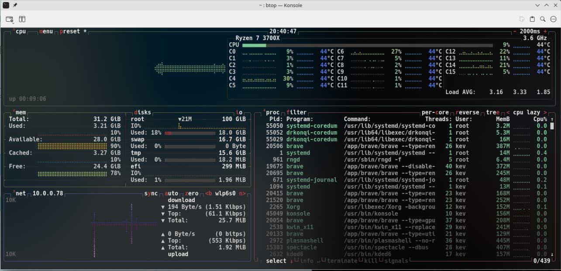Click the 'cpu lazy' sort mode label
Image resolution: width=561 pixels, height=271 pixels.
click(527, 112)
